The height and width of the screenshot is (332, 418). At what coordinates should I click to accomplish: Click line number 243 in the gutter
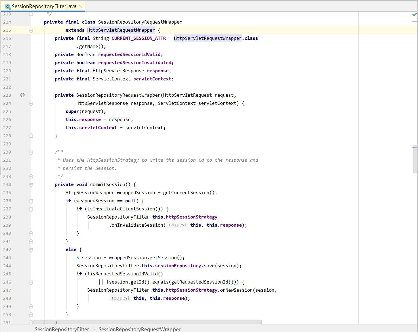[7, 258]
